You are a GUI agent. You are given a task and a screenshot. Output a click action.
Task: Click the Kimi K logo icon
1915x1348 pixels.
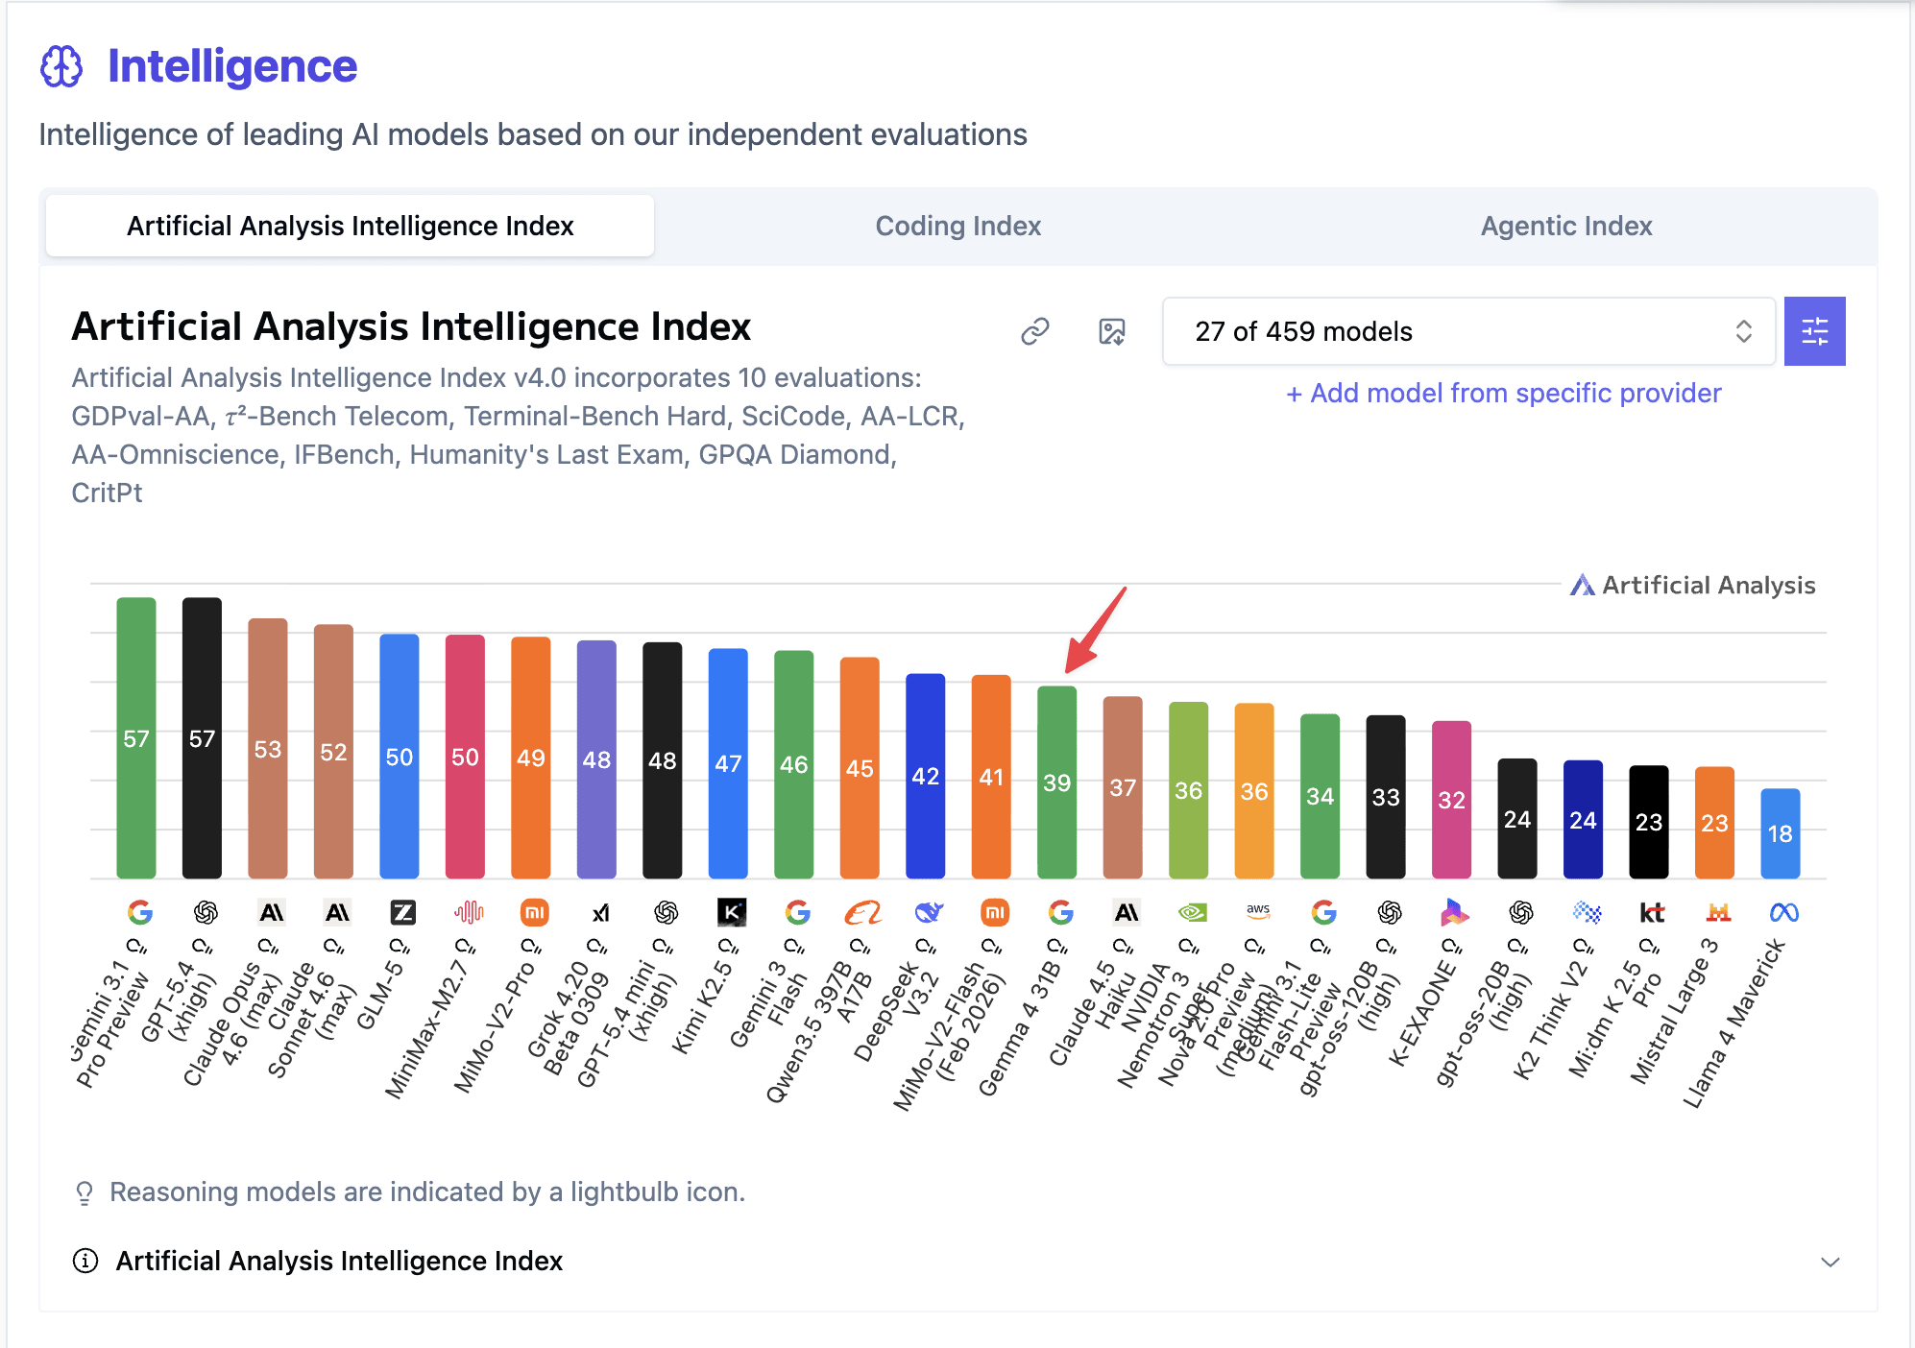point(732,912)
